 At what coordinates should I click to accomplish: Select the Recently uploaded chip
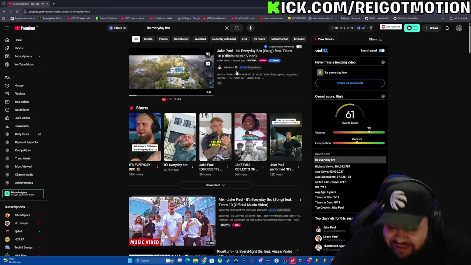pos(224,39)
